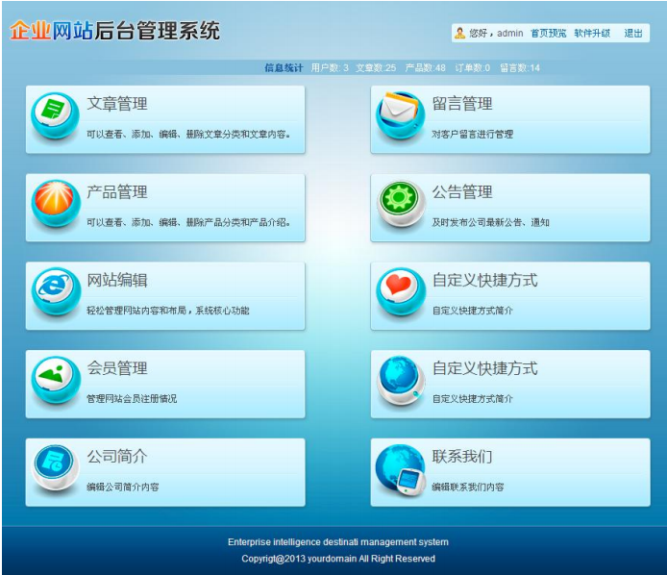Click the globe-and-phone icon for 联系我们

tap(400, 468)
